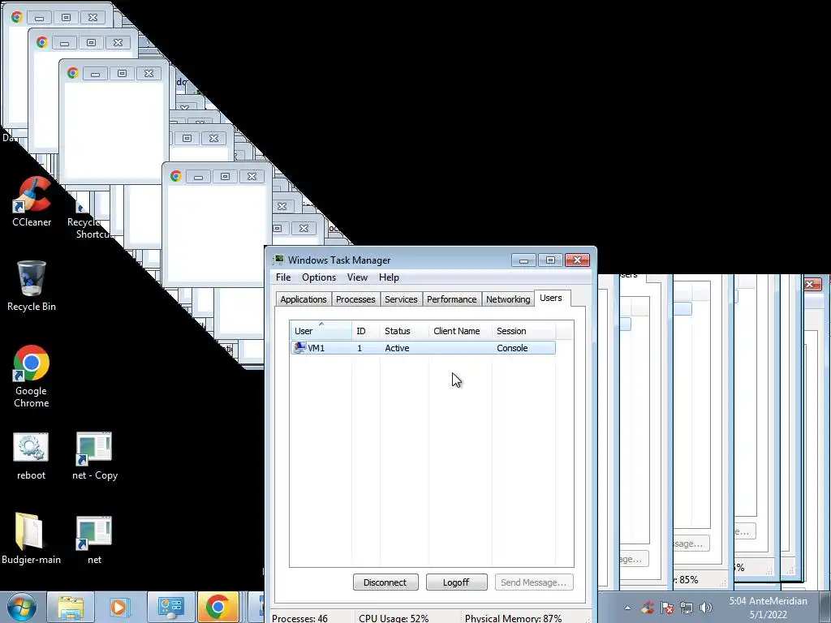
Task: Open the 'net' desktop shortcut
Action: 94,539
